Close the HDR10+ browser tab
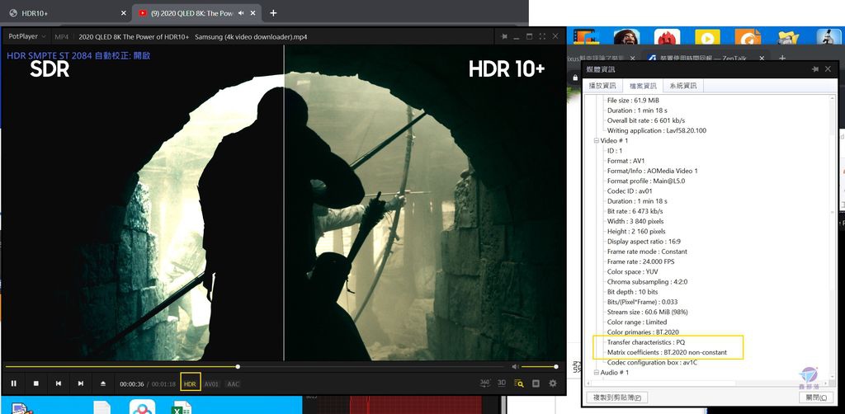Image resolution: width=845 pixels, height=414 pixels. click(x=124, y=13)
